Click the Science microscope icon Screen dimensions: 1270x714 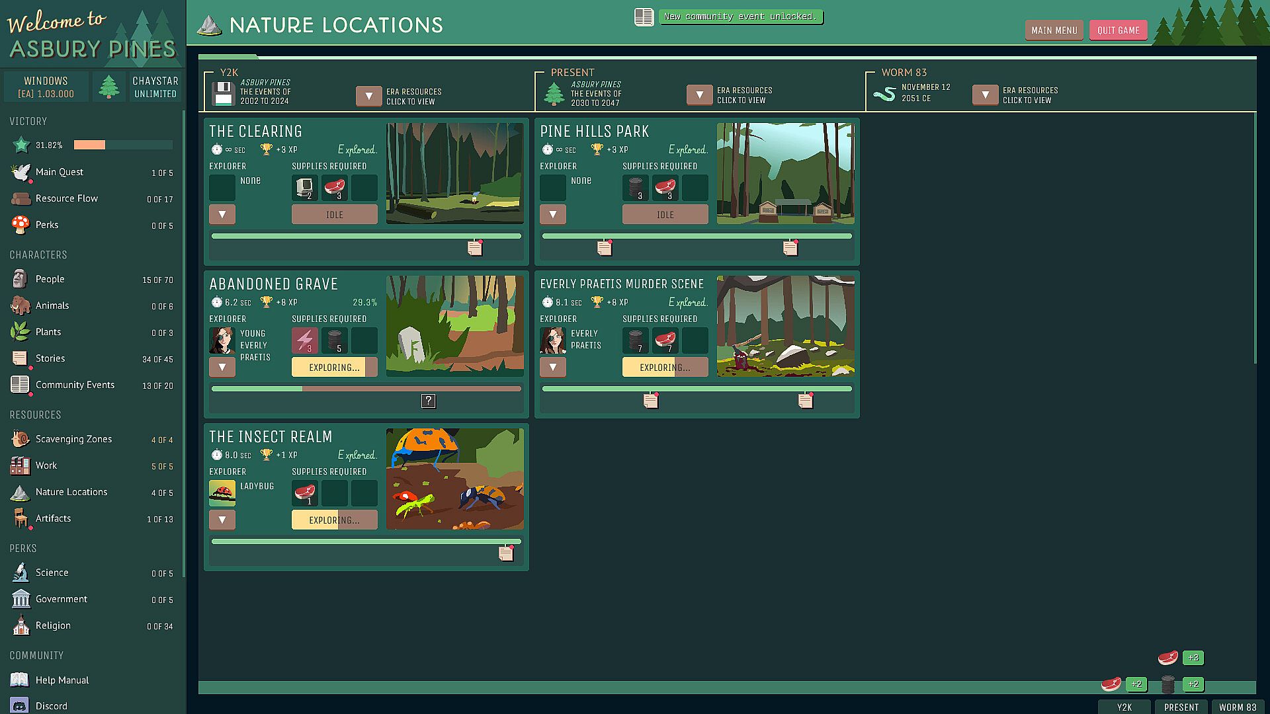(21, 573)
